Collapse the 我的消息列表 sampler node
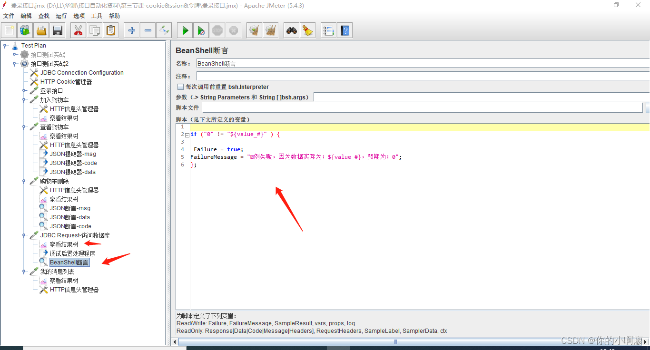 24,272
